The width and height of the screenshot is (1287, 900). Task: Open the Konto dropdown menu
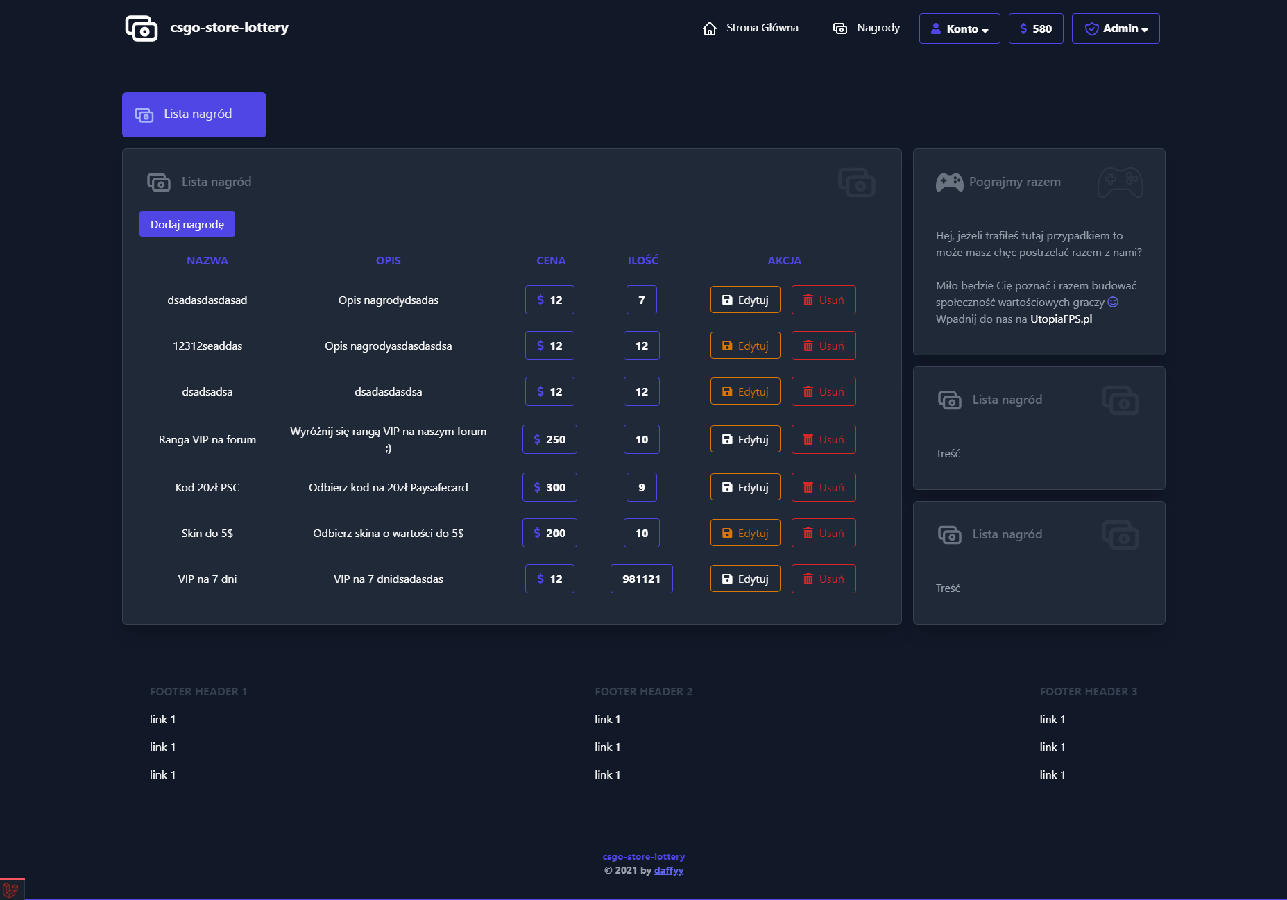pyautogui.click(x=960, y=28)
